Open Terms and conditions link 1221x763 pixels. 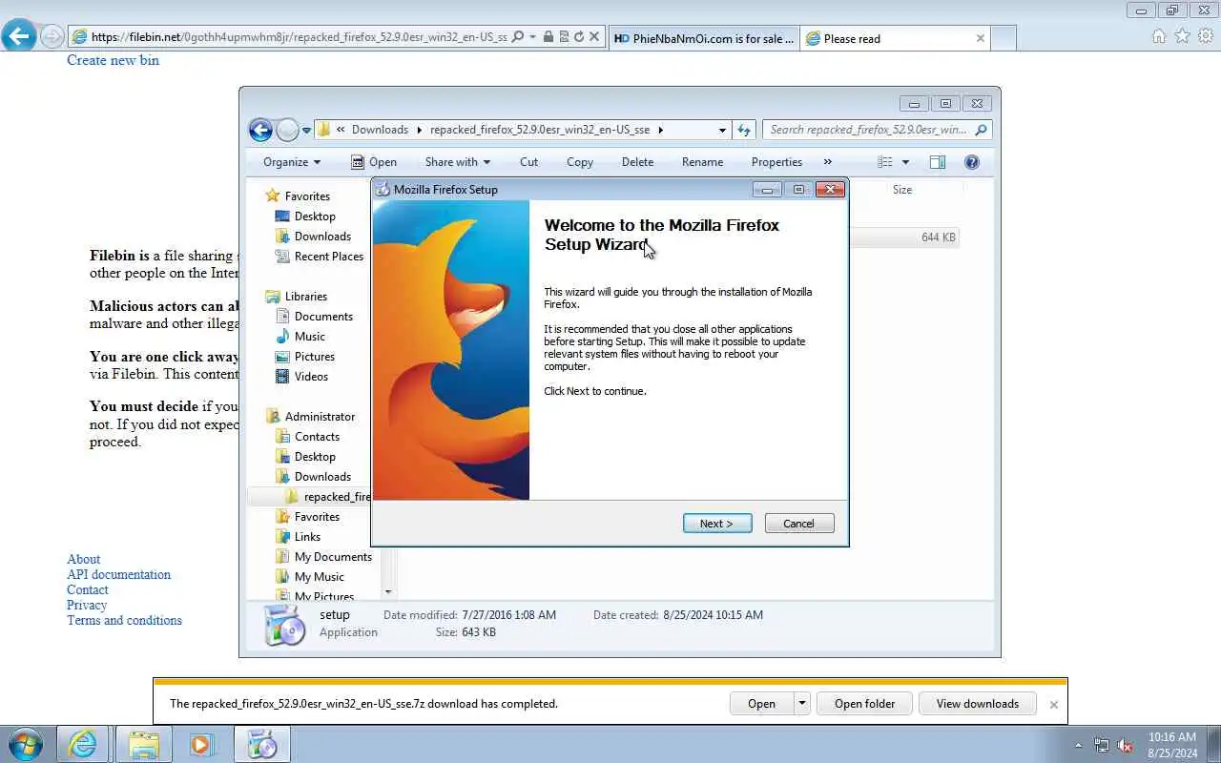[x=124, y=620]
